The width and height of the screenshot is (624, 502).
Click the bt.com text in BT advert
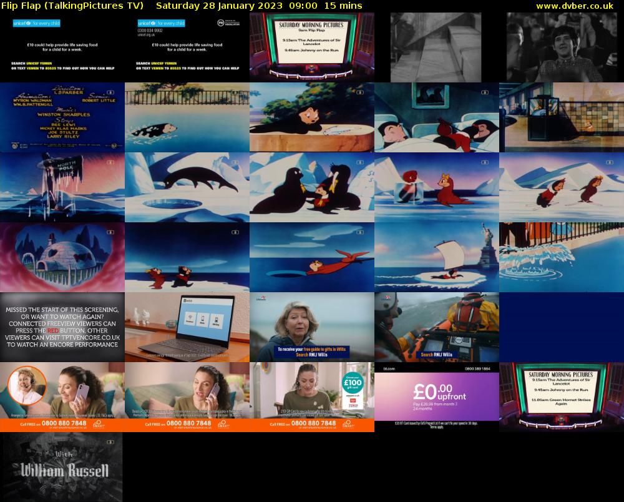tap(389, 368)
